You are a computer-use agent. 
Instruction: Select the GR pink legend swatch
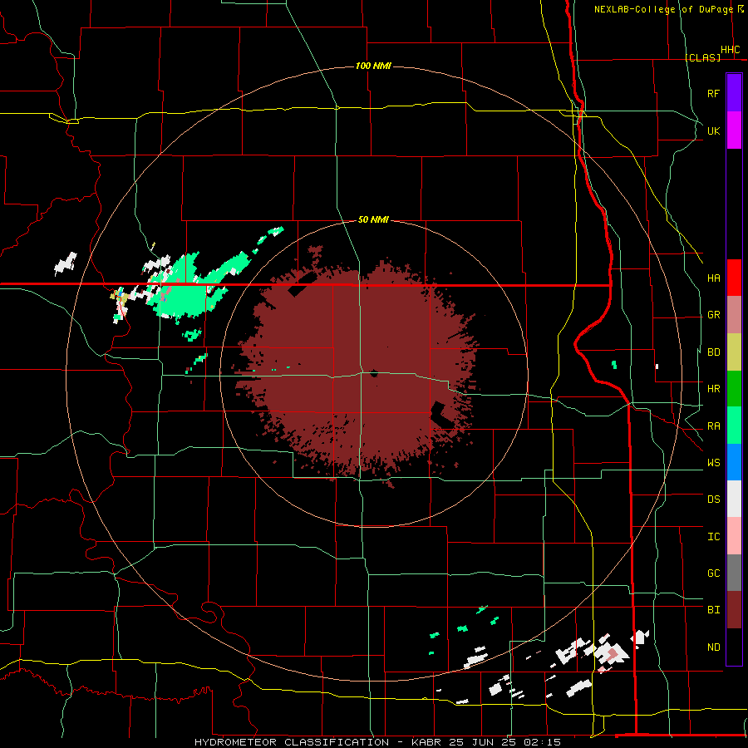point(734,315)
